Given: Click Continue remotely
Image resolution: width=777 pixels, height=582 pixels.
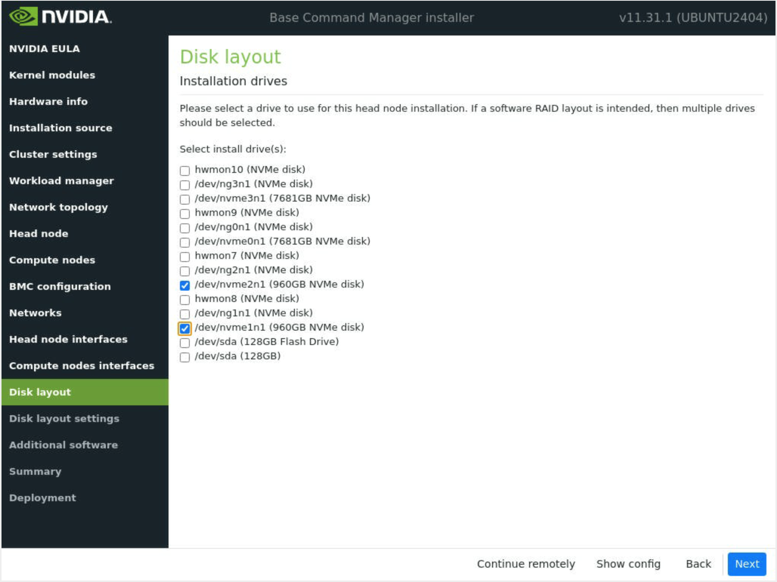Looking at the screenshot, I should (526, 564).
